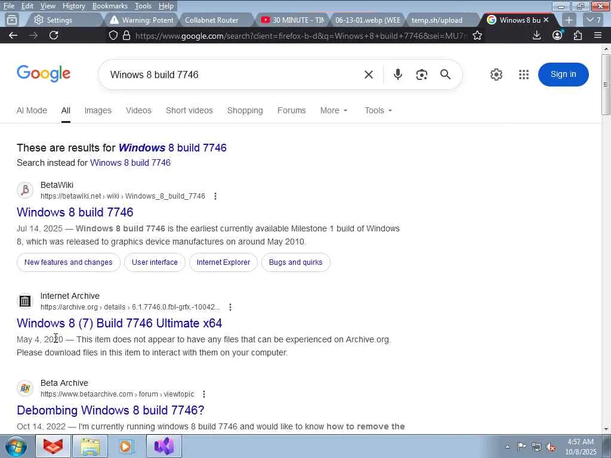Search instead for Winows 8 build 7746
Viewport: 611px width, 458px height.
[x=130, y=163]
